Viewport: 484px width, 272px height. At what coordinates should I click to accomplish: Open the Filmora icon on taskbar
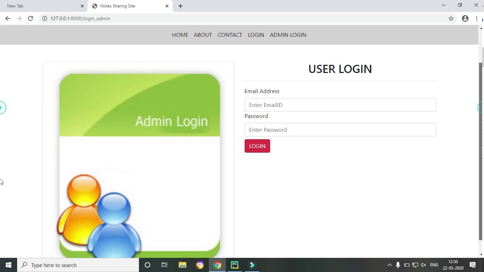tap(252, 265)
